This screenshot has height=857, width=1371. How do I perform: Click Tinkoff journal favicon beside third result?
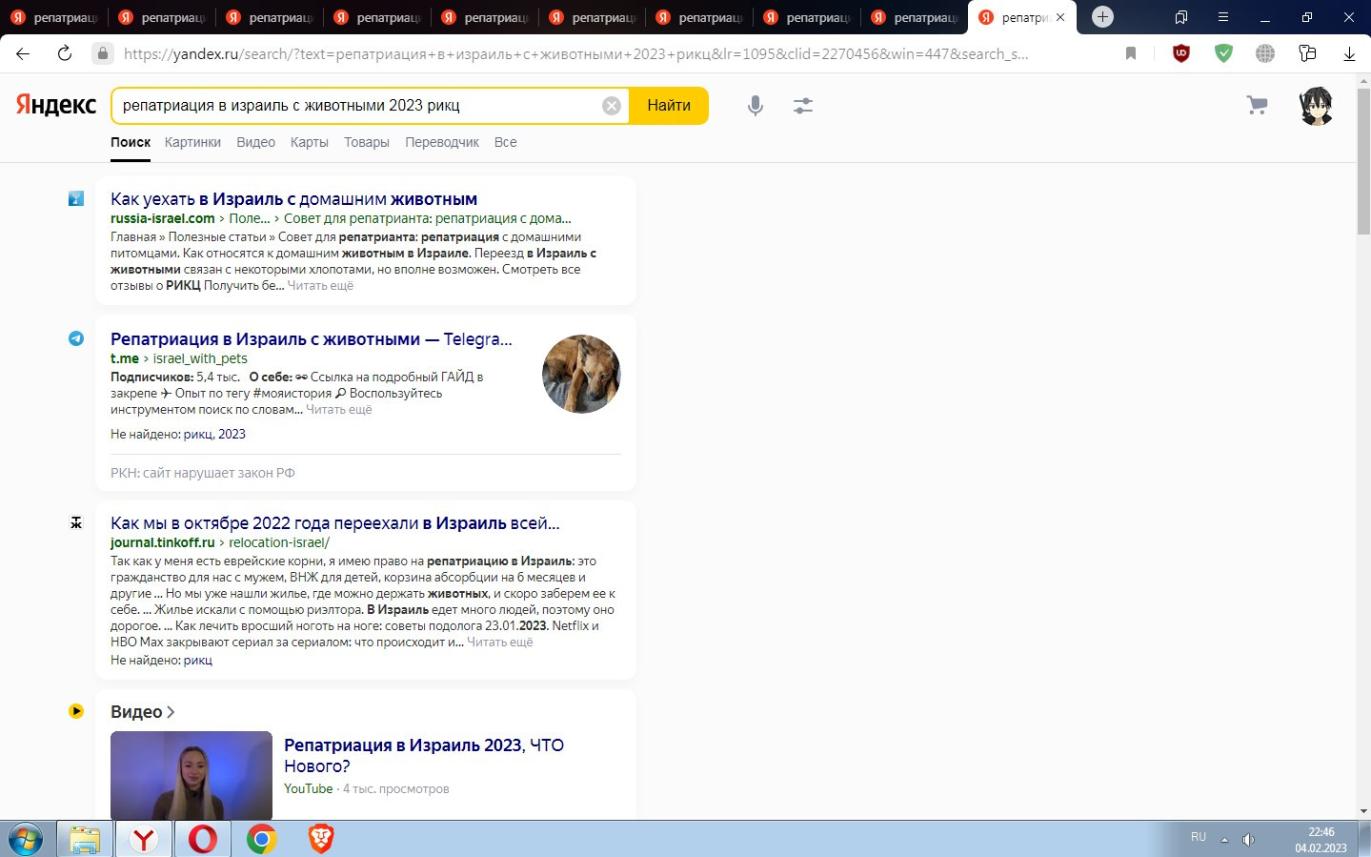(76, 522)
